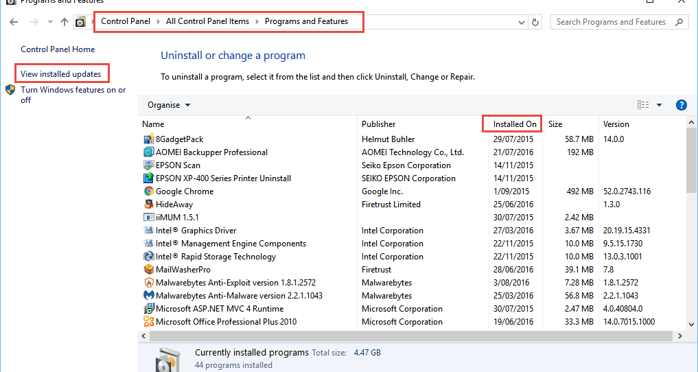This screenshot has height=372, width=698.
Task: Select EPSON XP-400 Series Printer Uninstall icon
Action: point(149,178)
